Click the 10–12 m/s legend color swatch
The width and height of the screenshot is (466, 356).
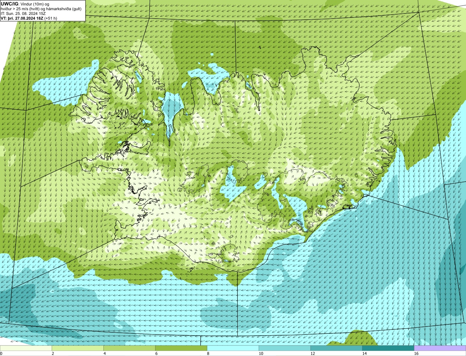pos(285,348)
